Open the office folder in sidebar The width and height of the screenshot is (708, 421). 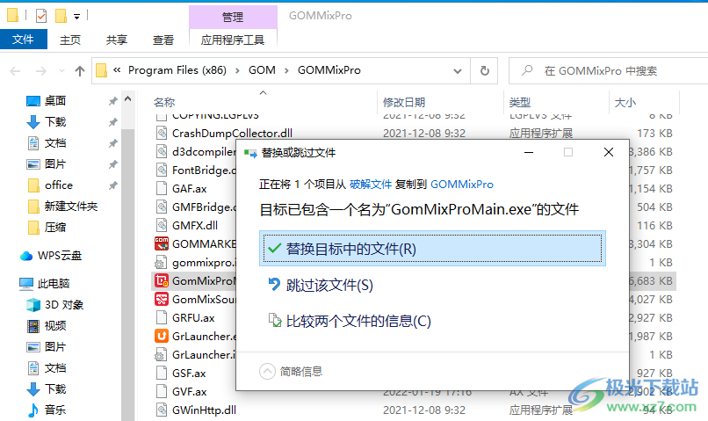(x=59, y=185)
